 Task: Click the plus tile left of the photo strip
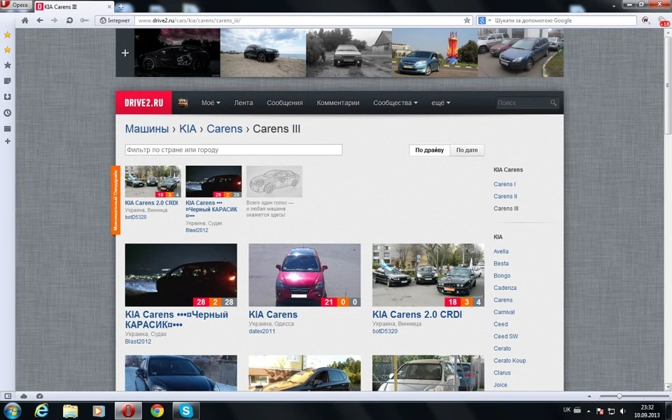(125, 52)
